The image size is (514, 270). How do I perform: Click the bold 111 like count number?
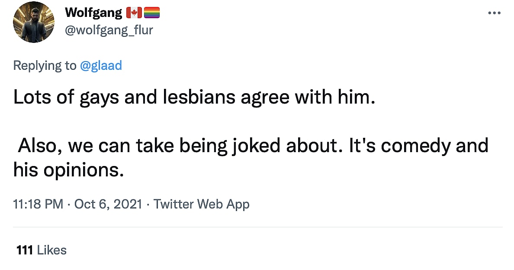click(25, 250)
